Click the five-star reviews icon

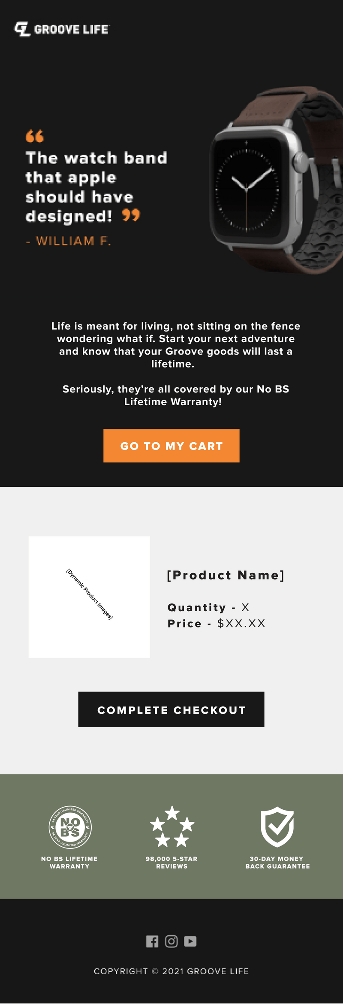[x=172, y=826]
